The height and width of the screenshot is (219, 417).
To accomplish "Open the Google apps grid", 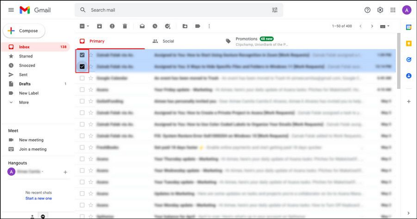I will (x=393, y=10).
